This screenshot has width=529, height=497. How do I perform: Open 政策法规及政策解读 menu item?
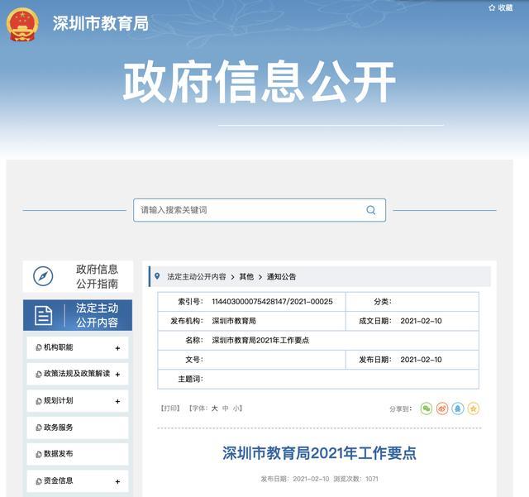pyautogui.click(x=78, y=374)
